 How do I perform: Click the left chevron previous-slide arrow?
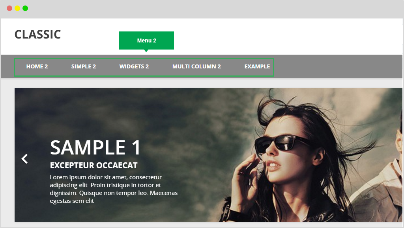point(25,159)
